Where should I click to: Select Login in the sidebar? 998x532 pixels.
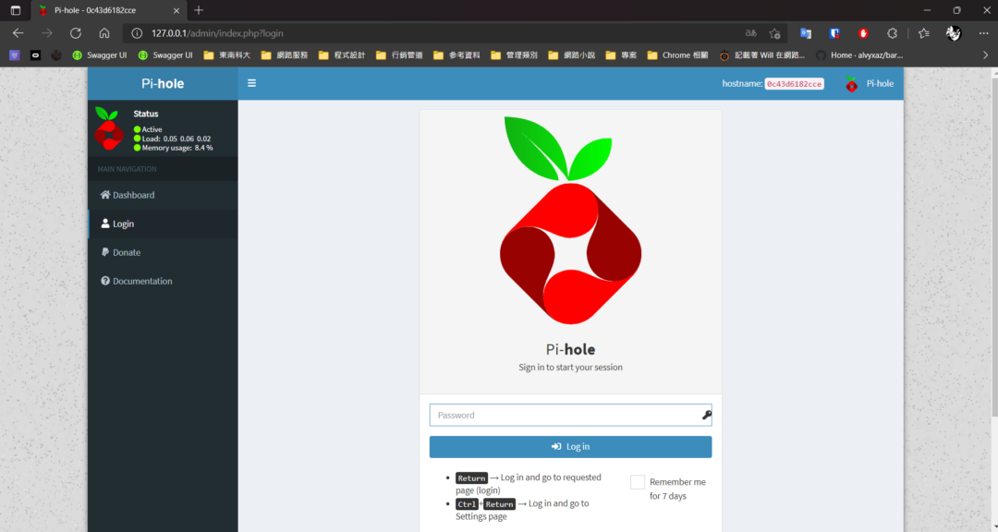(163, 224)
